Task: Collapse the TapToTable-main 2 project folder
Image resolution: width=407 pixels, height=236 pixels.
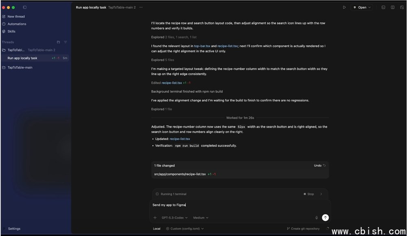Action: (4, 50)
